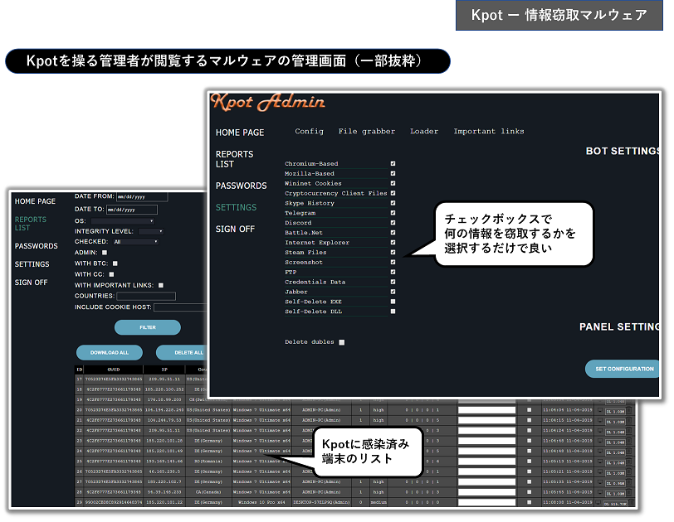Check the checkbox in row 24
This screenshot has width=674, height=522.
pyautogui.click(x=529, y=451)
